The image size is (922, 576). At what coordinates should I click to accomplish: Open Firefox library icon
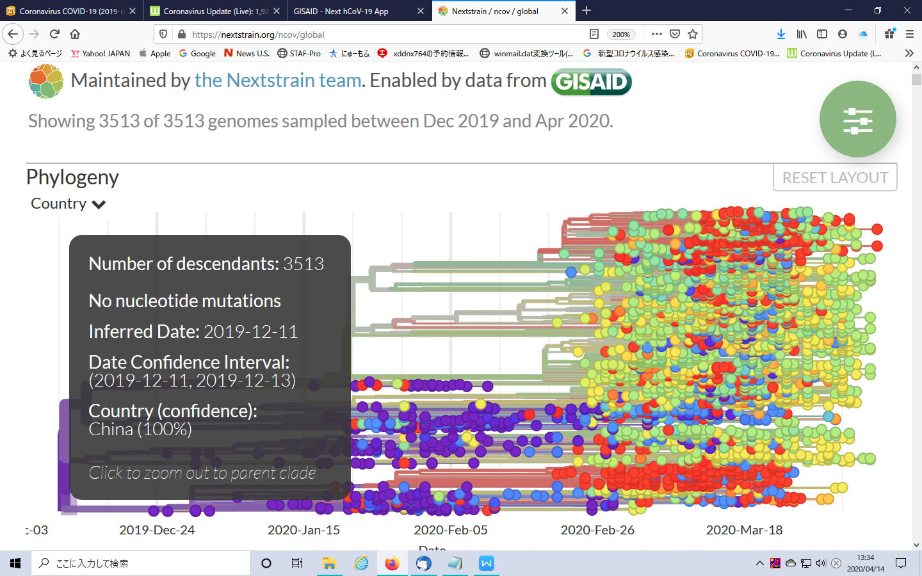click(801, 34)
